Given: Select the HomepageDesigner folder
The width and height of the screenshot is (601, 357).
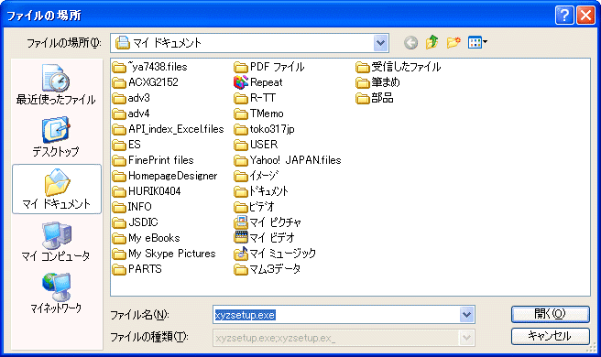Looking at the screenshot, I should (x=165, y=176).
